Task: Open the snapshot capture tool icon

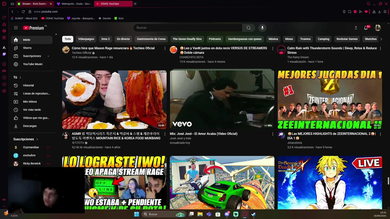Action: point(349,12)
